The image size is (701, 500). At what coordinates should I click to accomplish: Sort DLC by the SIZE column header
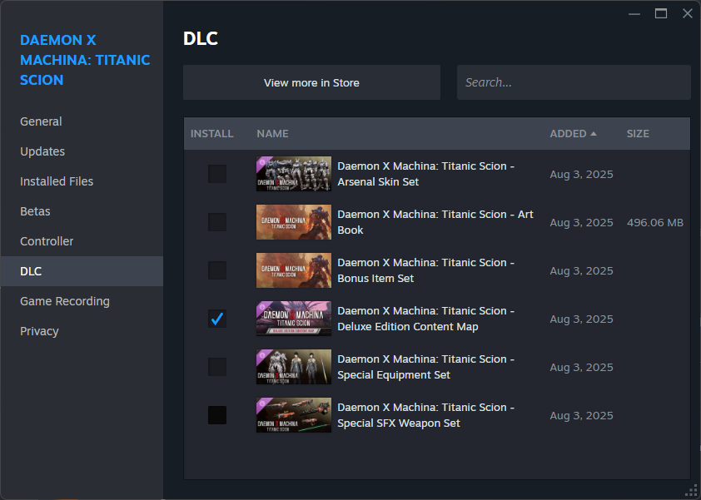[638, 134]
